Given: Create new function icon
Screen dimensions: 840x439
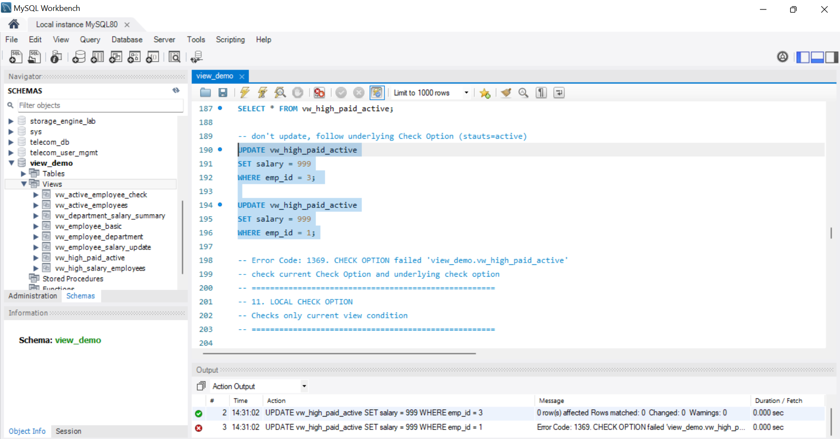Looking at the screenshot, I should [x=152, y=57].
